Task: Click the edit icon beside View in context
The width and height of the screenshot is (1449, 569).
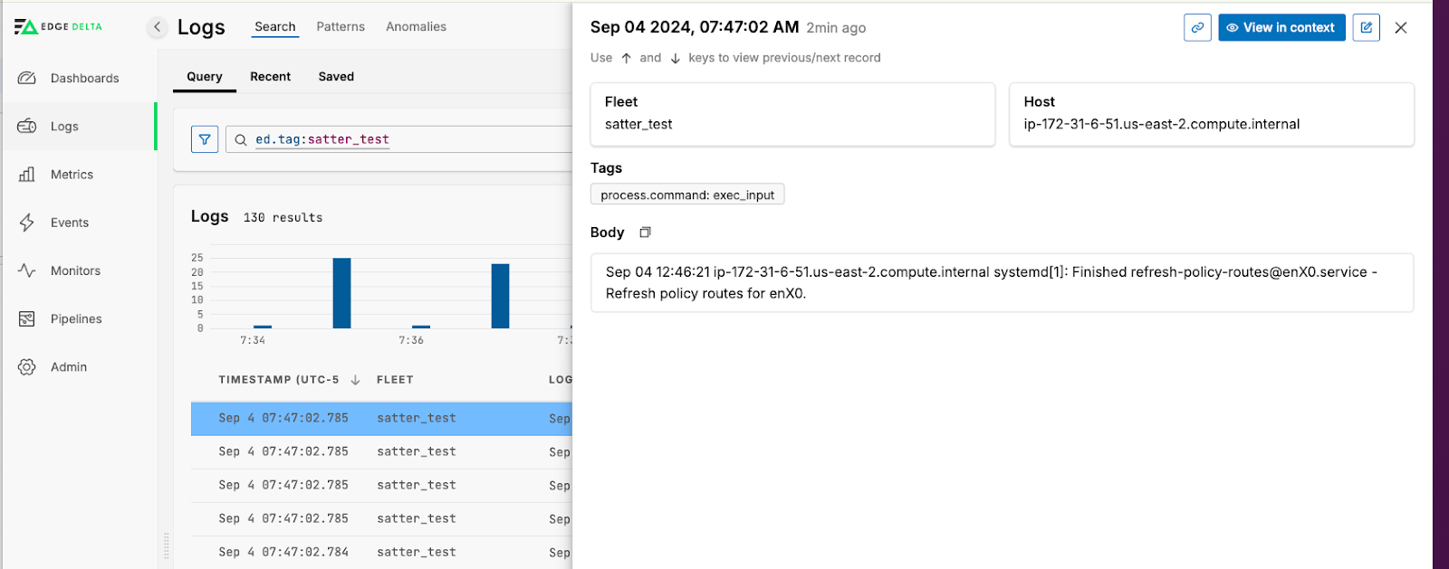Action: pyautogui.click(x=1366, y=28)
